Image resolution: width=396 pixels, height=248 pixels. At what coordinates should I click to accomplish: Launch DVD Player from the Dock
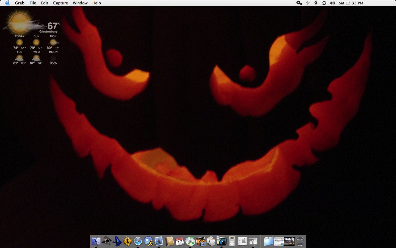232,241
